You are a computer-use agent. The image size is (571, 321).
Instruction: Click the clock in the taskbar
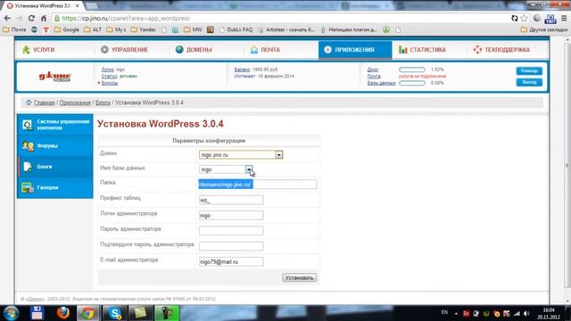(x=549, y=313)
